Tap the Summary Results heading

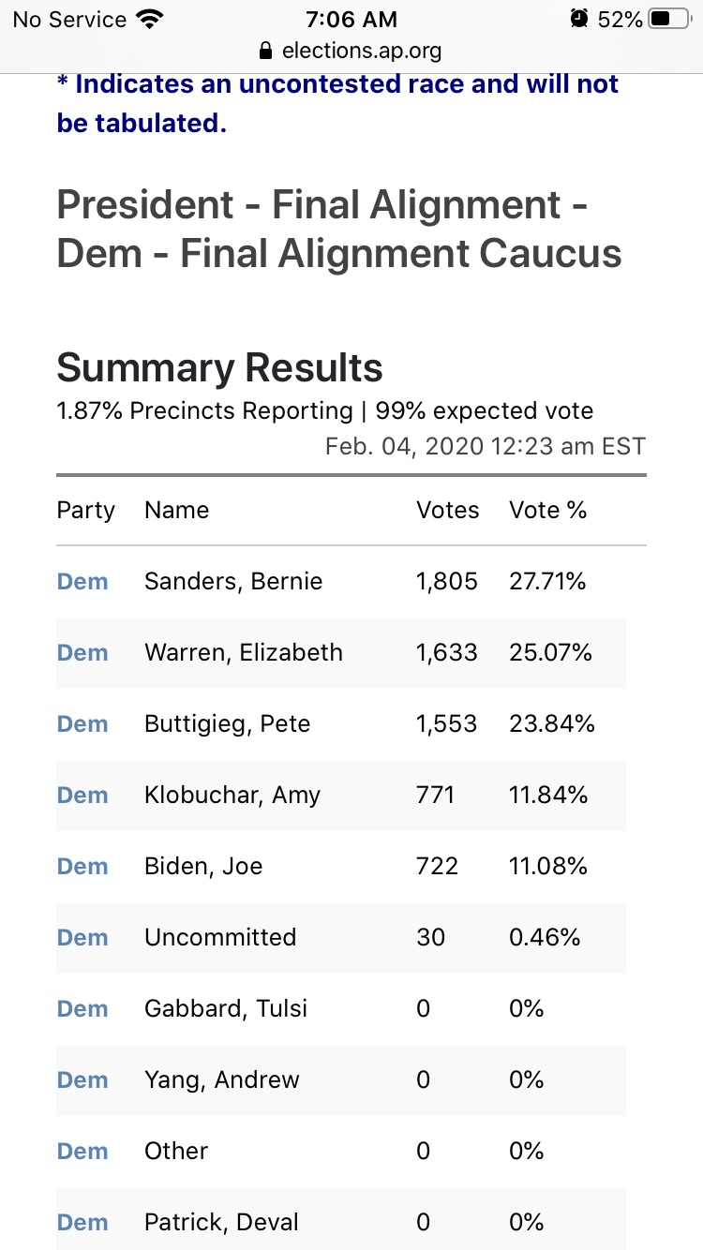219,368
